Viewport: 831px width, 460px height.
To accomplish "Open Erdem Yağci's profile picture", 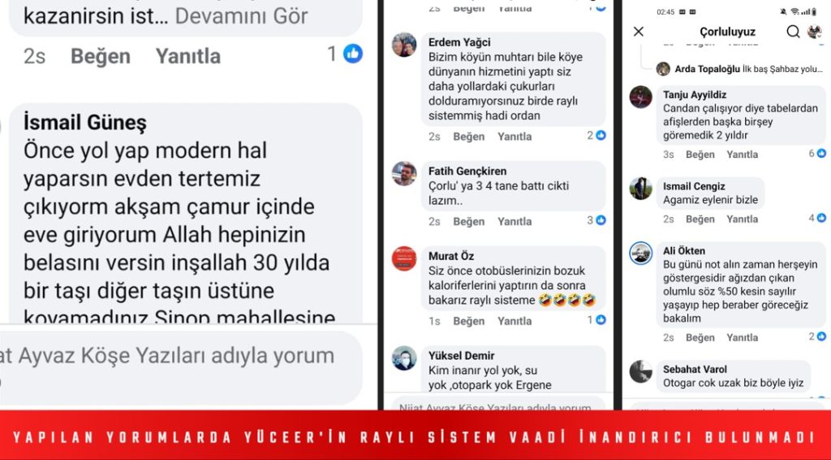I will tap(404, 45).
